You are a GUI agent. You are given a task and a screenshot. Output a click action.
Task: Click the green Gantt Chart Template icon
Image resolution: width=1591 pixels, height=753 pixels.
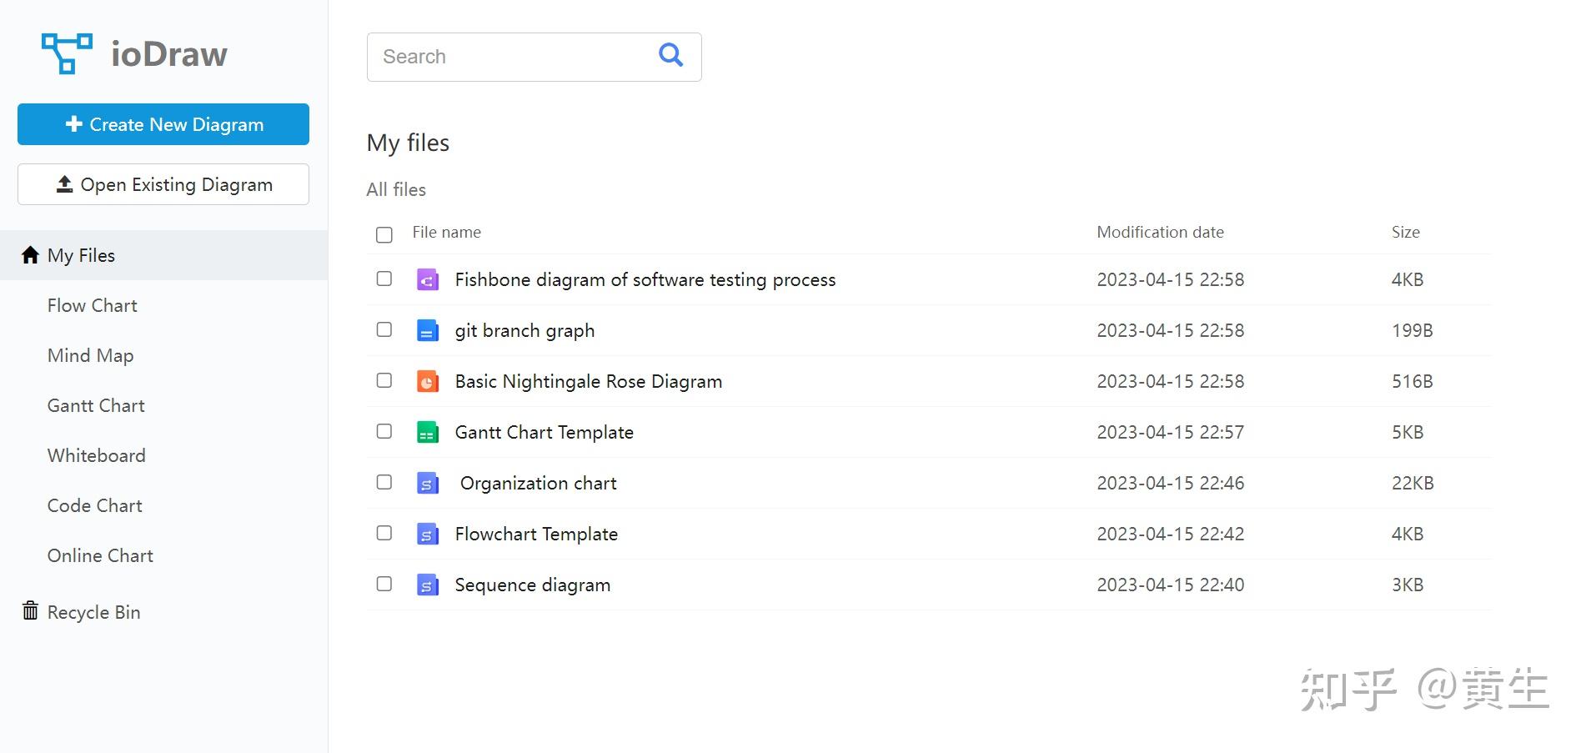coord(427,432)
